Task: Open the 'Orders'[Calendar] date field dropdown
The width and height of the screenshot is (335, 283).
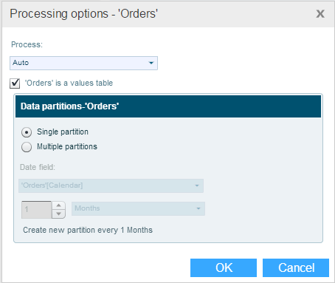Action: point(111,185)
